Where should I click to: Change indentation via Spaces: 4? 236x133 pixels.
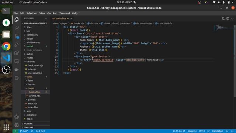click(x=192, y=131)
